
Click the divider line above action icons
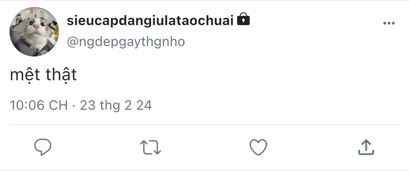click(204, 124)
